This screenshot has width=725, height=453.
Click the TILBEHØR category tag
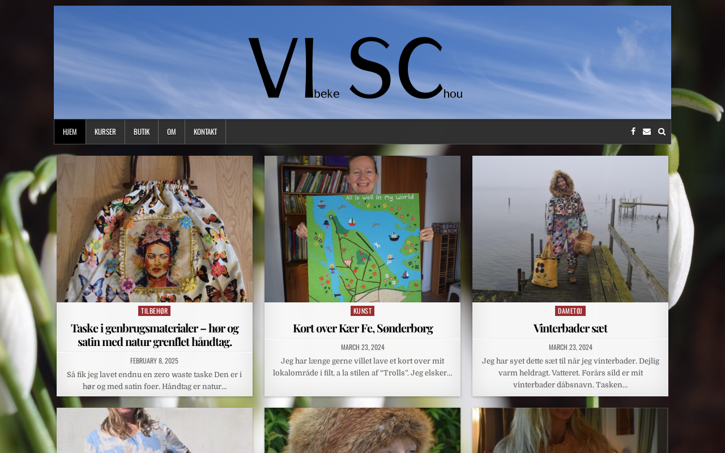154,311
